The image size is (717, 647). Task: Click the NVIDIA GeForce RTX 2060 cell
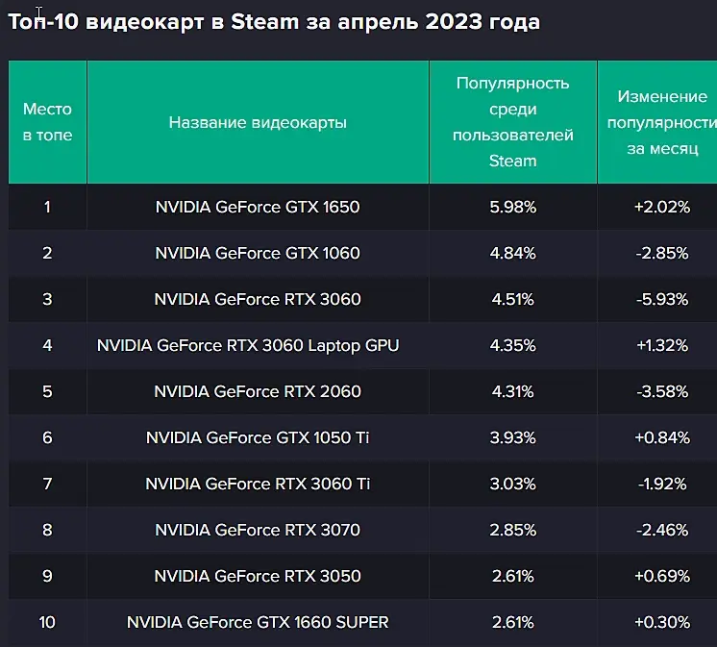point(258,391)
